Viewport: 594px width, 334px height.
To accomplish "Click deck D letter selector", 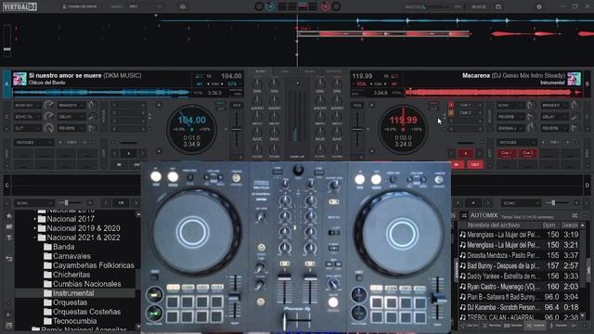I will pos(588,186).
